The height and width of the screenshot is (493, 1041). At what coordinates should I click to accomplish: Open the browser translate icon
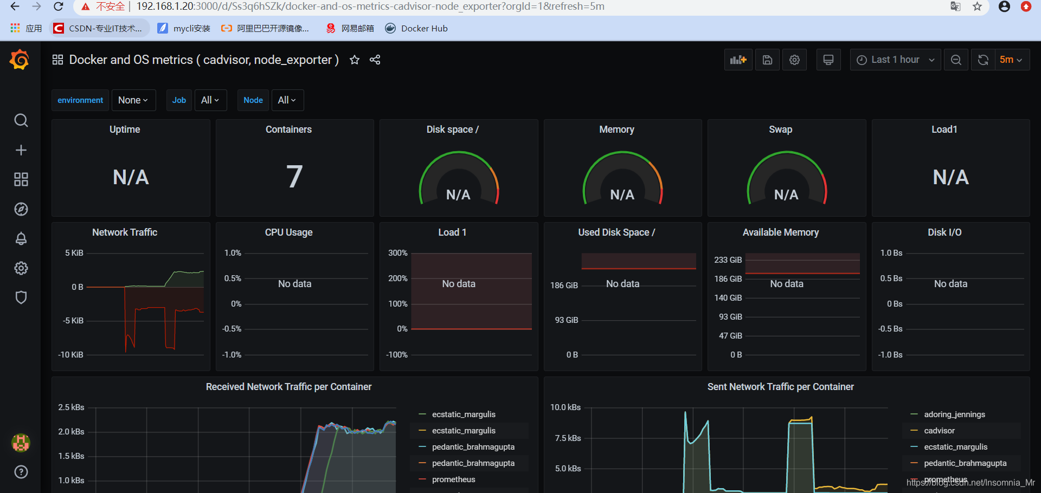(x=955, y=7)
